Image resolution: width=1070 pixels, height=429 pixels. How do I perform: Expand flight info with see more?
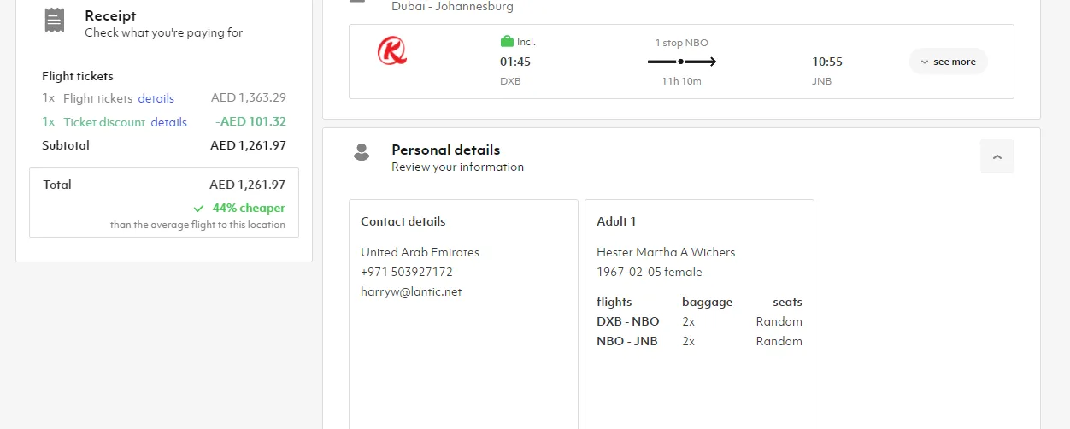point(948,62)
